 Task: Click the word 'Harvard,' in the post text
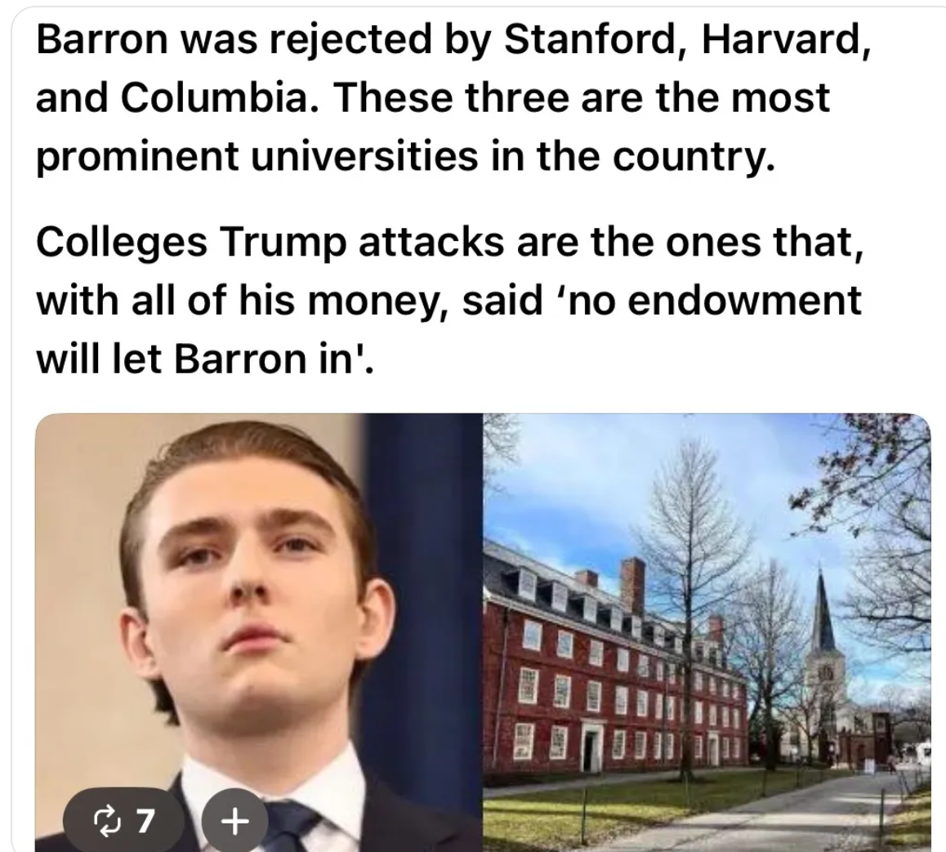(786, 38)
